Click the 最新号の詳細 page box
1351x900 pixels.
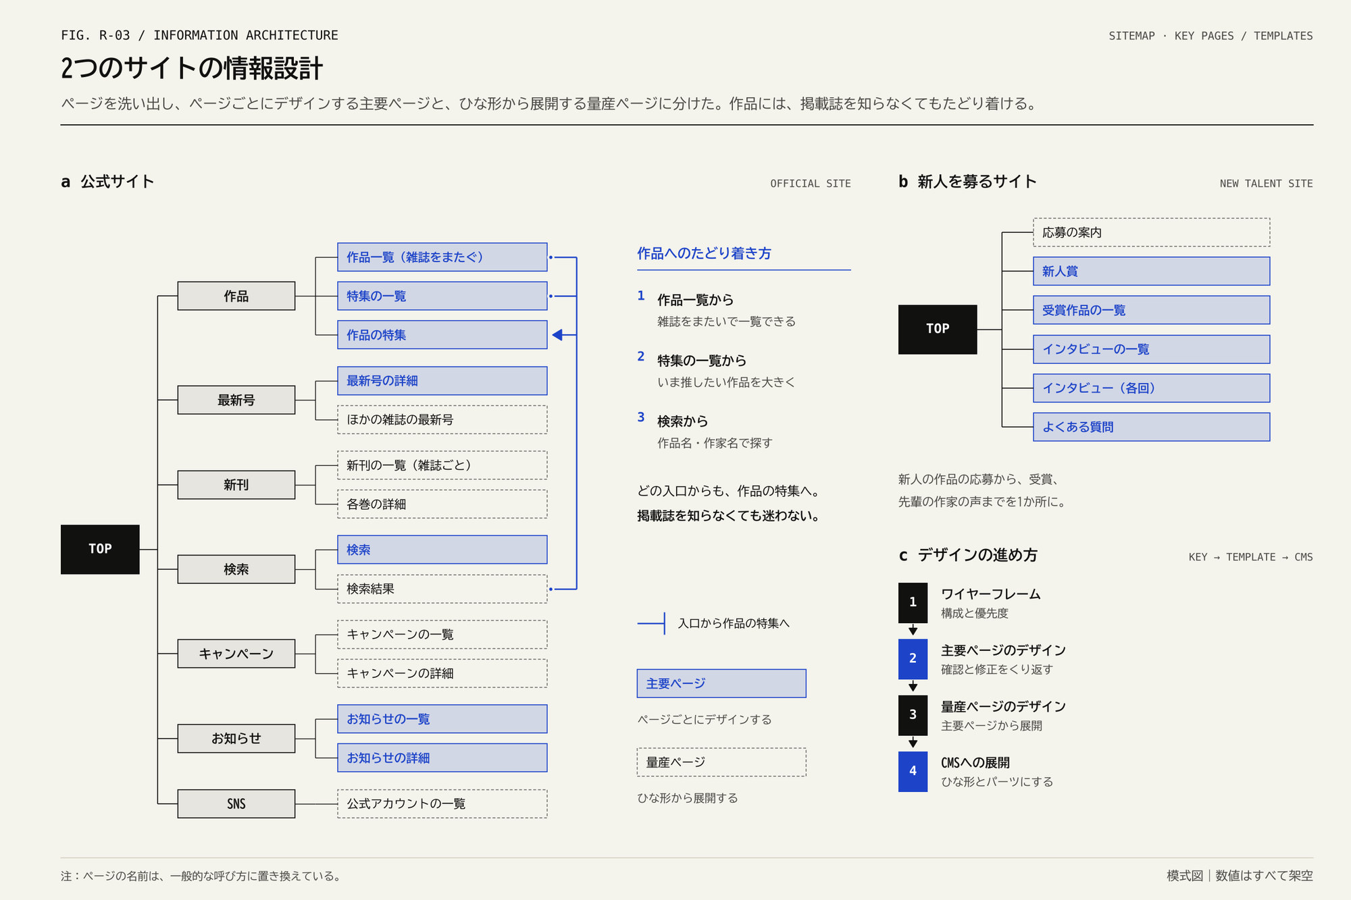(442, 381)
